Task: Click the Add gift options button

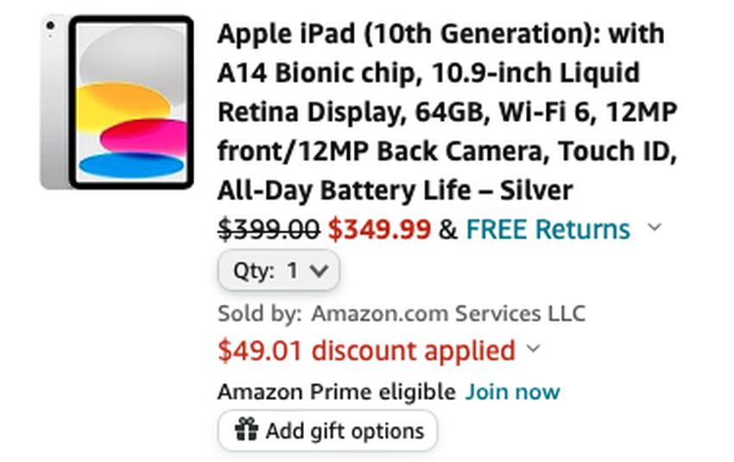Action: pos(327,430)
